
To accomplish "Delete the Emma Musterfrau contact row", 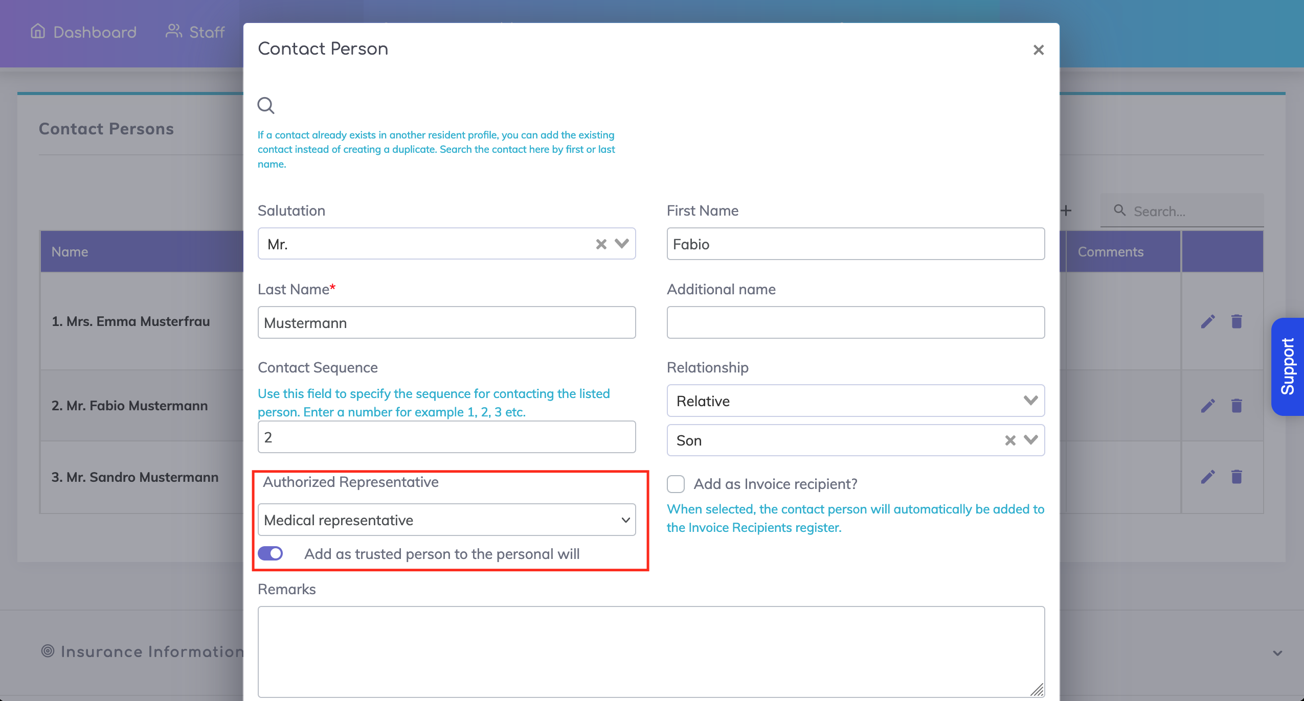I will 1236,321.
